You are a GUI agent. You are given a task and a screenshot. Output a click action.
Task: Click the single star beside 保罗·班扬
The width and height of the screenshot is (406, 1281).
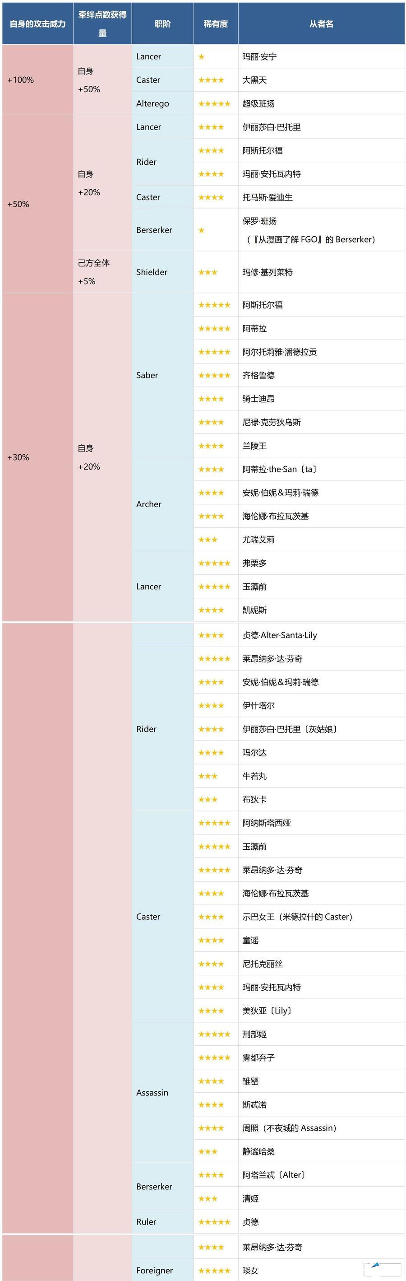coord(201,230)
